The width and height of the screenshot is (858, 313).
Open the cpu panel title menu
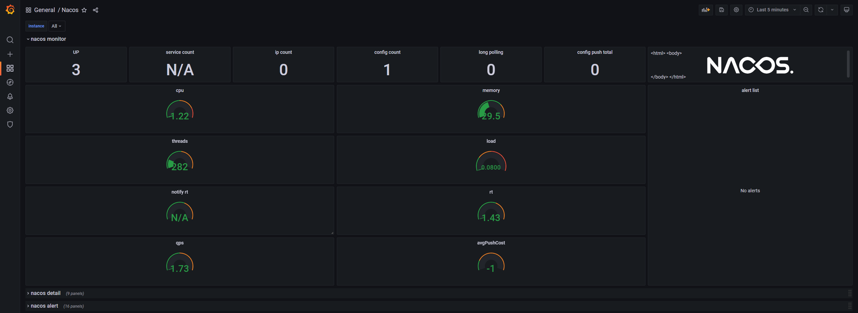(180, 90)
